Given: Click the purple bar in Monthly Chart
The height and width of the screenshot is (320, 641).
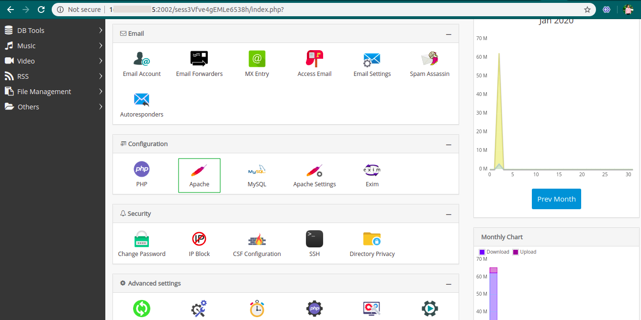Looking at the screenshot, I should (x=494, y=296).
